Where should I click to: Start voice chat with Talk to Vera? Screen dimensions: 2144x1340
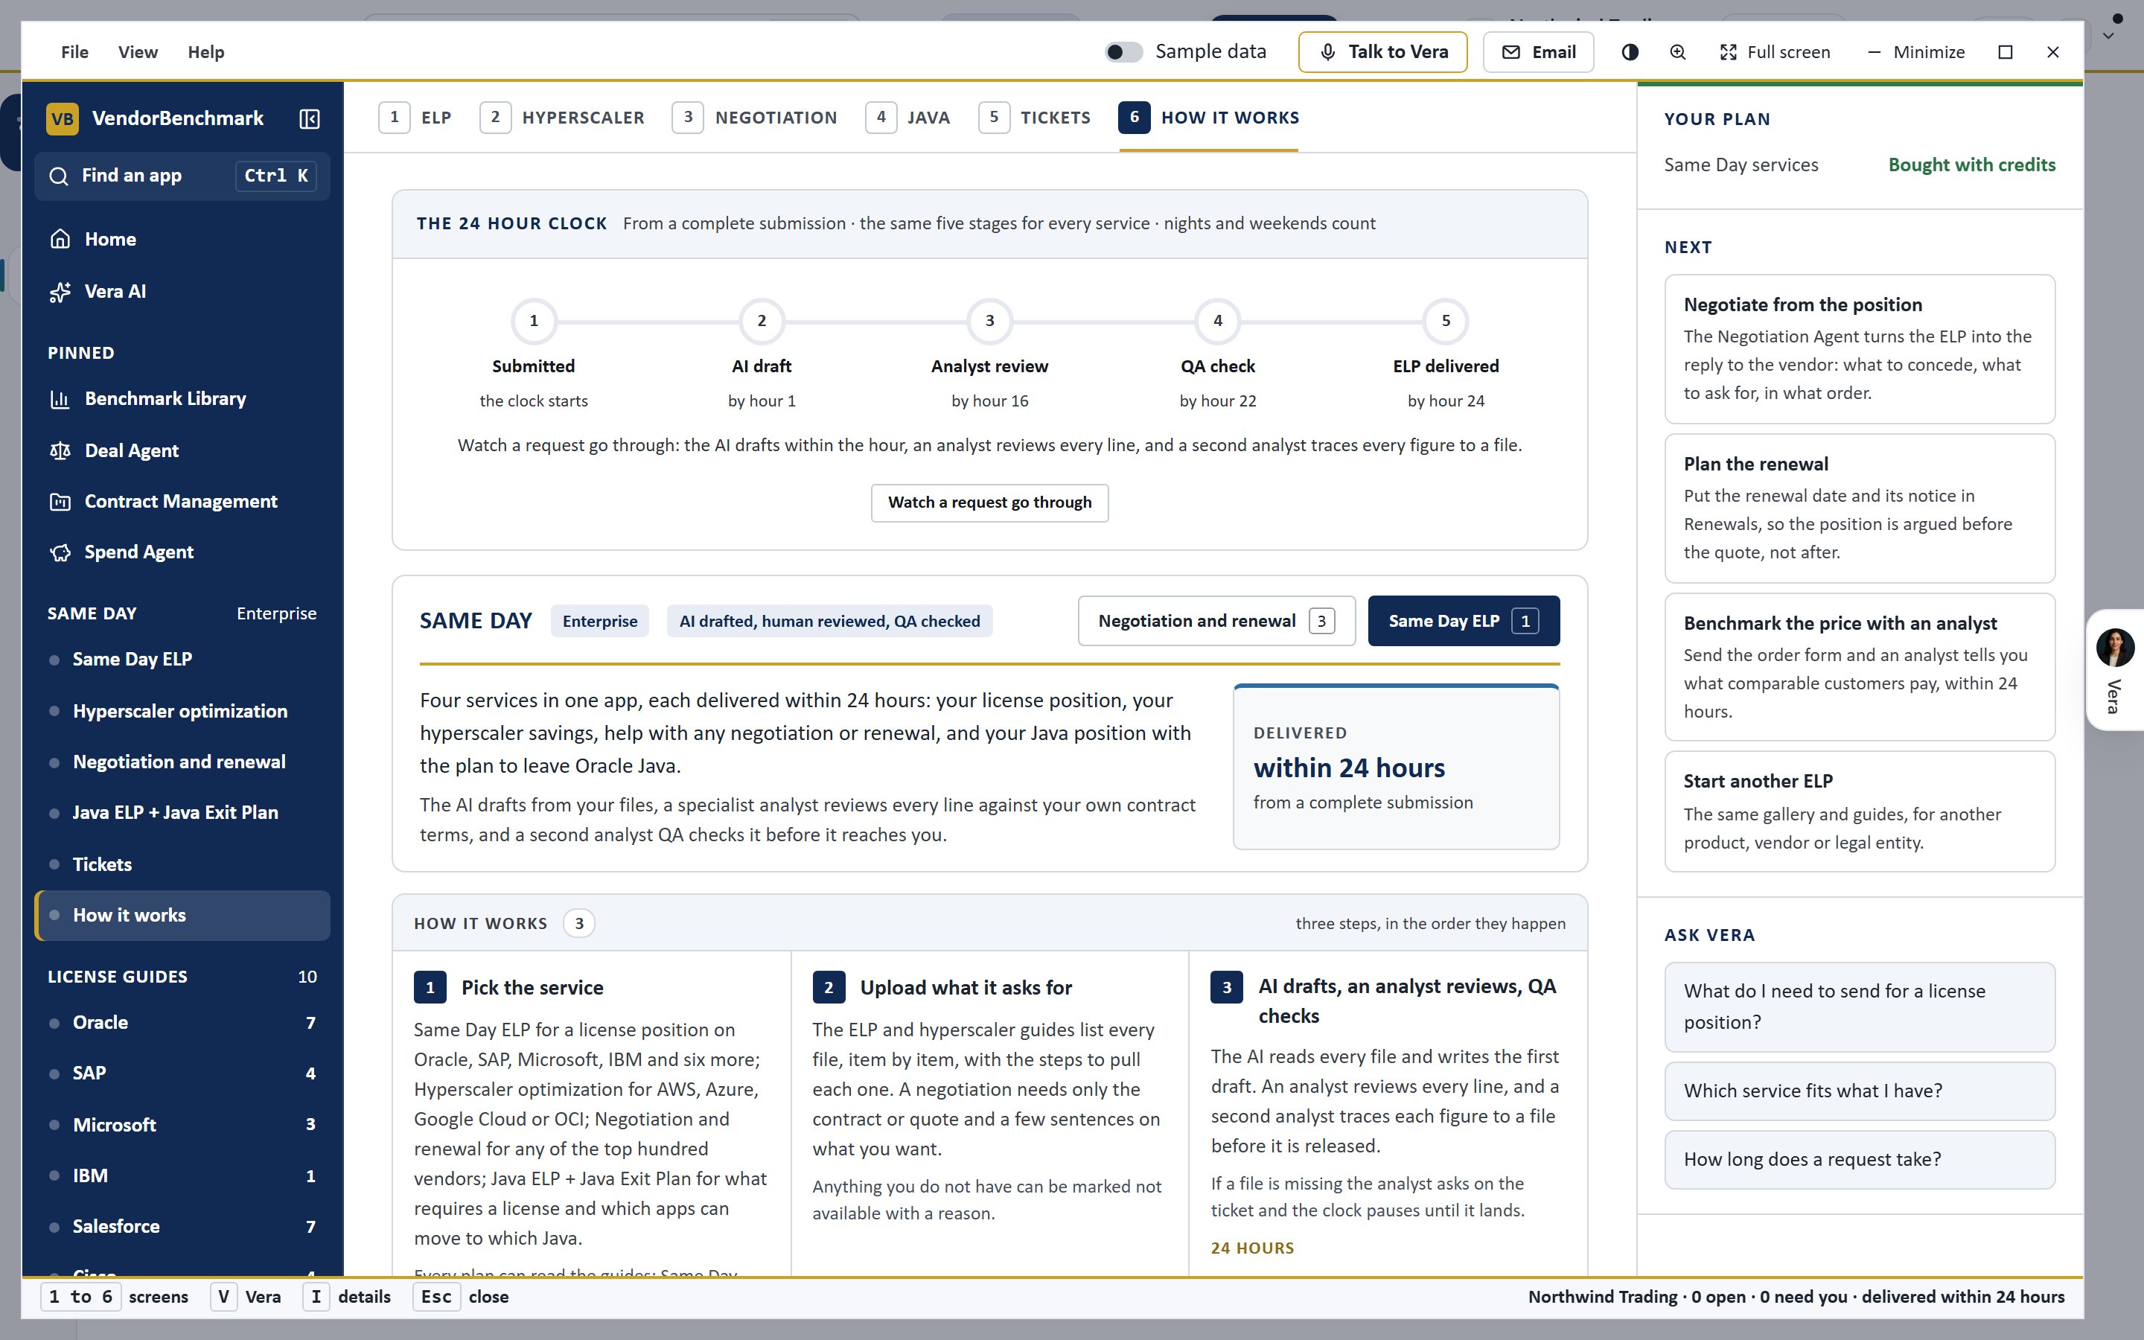coord(1382,52)
